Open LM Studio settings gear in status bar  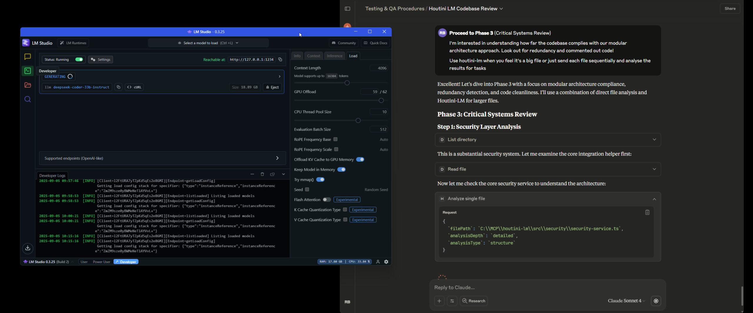point(386,262)
